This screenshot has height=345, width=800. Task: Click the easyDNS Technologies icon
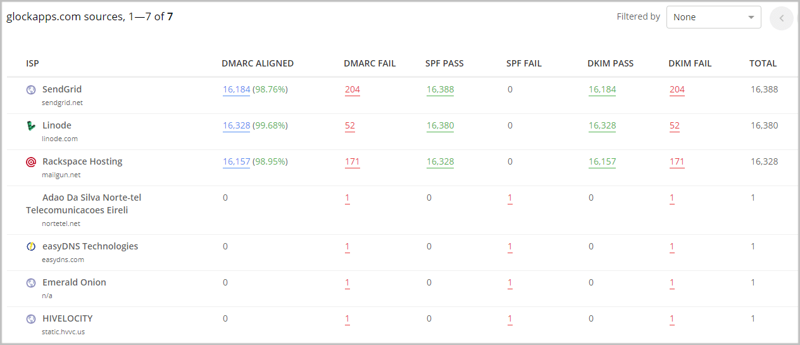pos(31,247)
